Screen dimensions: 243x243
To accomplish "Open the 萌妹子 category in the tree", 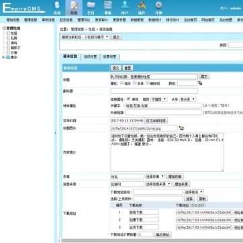I will coord(15,48).
